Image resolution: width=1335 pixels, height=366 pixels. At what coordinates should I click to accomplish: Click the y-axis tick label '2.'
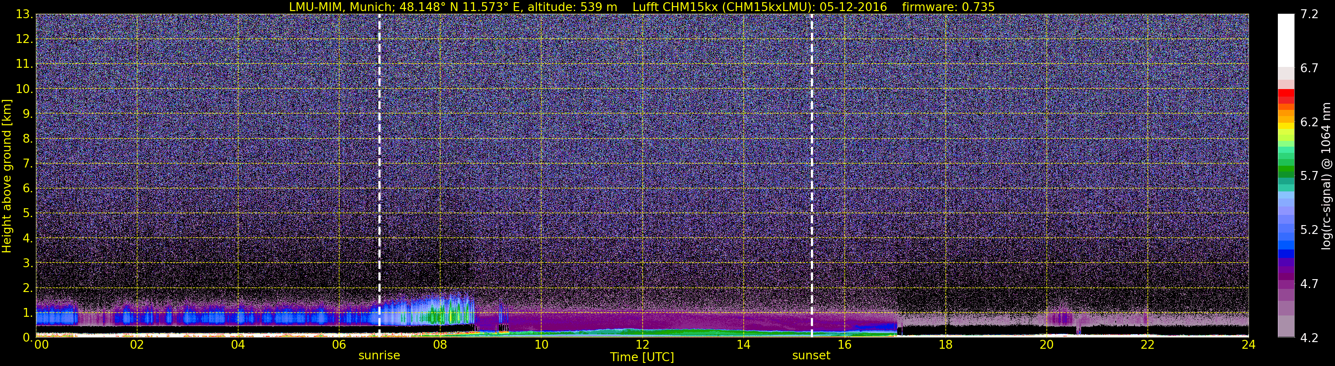(x=27, y=288)
